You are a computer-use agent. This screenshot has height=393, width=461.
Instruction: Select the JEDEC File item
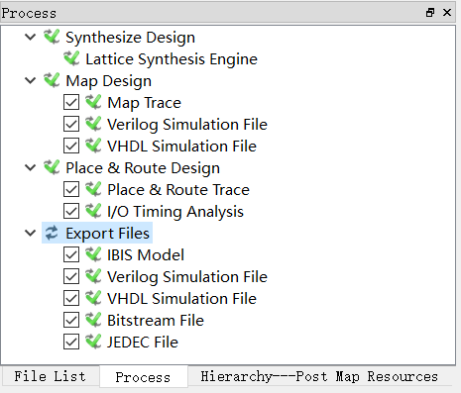[143, 343]
